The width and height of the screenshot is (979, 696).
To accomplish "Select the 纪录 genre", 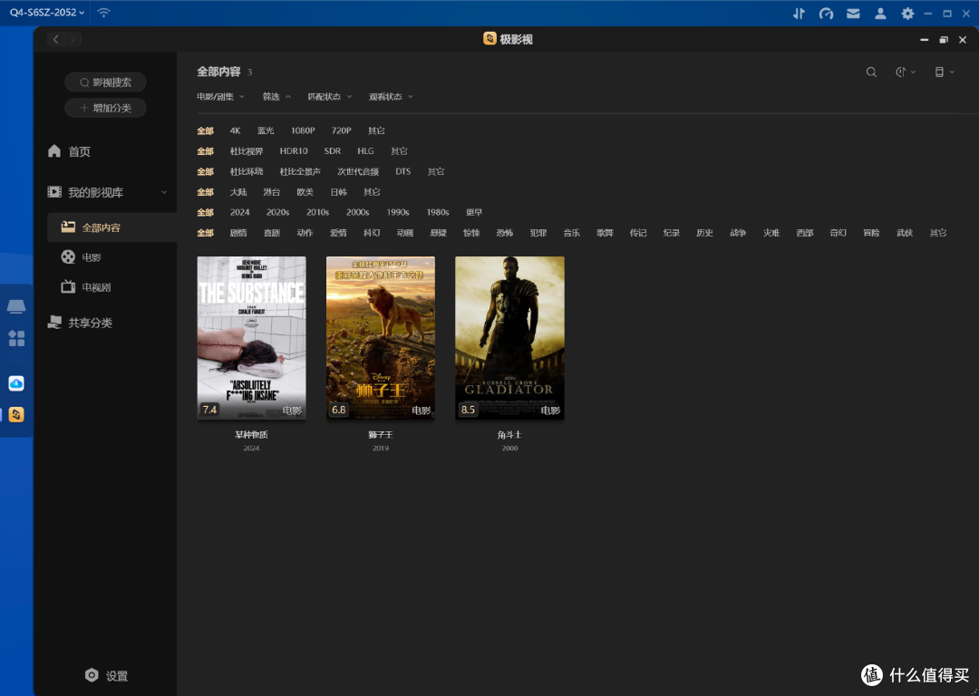I will tap(671, 233).
